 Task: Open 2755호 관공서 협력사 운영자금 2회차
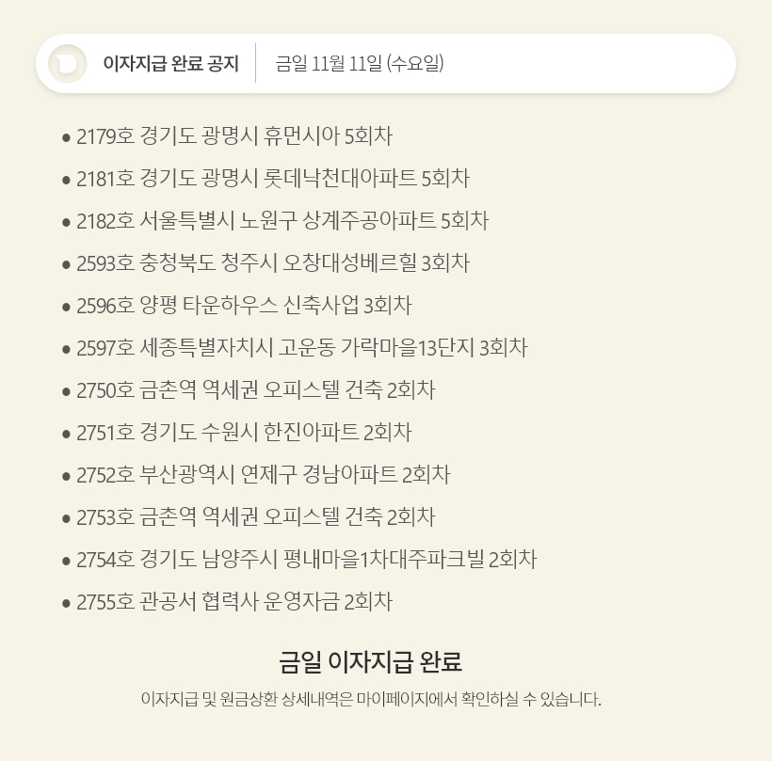click(x=233, y=602)
